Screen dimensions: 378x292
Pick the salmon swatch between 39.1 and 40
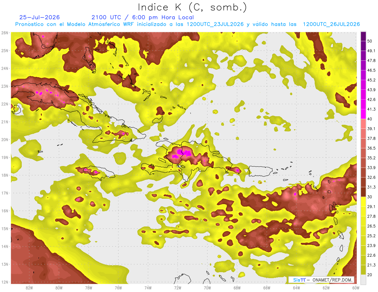[363, 124]
